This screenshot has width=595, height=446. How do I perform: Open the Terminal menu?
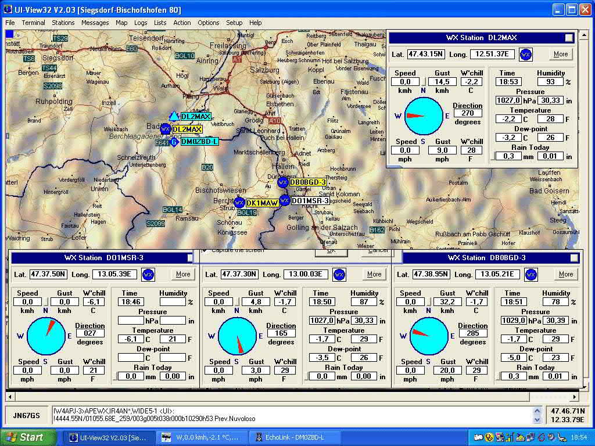(33, 23)
